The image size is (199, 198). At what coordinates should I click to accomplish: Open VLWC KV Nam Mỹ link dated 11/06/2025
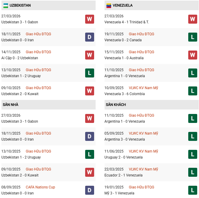coord(143,151)
